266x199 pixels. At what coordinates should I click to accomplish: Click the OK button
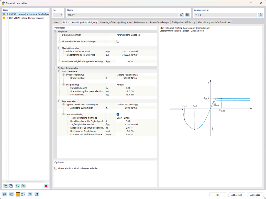tap(218, 195)
